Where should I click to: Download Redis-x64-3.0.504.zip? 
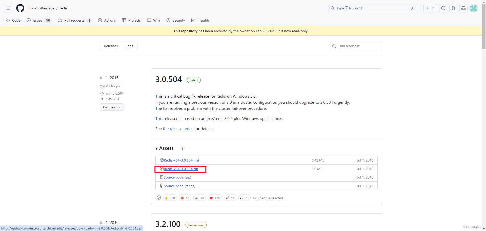[x=181, y=169]
